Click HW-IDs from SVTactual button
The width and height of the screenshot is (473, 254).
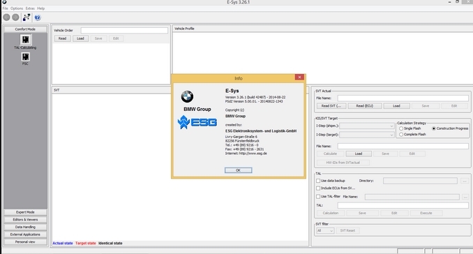343,163
